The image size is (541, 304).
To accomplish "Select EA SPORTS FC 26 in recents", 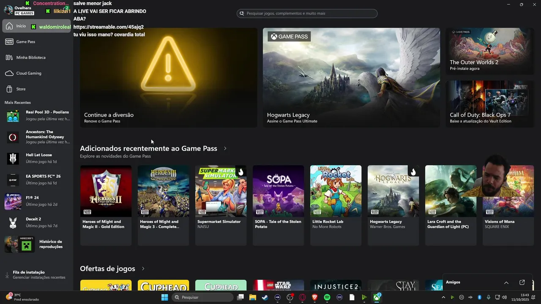I will [x=36, y=180].
